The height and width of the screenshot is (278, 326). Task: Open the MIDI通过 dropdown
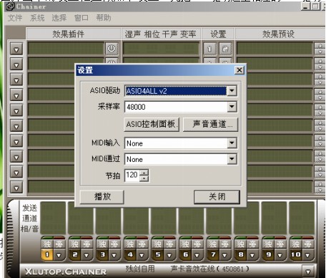click(232, 159)
